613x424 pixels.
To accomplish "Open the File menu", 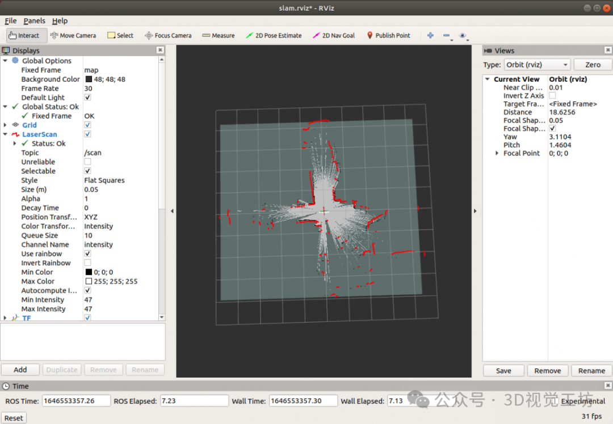I will [x=11, y=21].
